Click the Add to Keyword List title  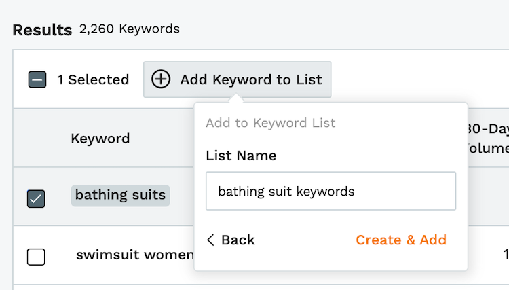(x=270, y=123)
